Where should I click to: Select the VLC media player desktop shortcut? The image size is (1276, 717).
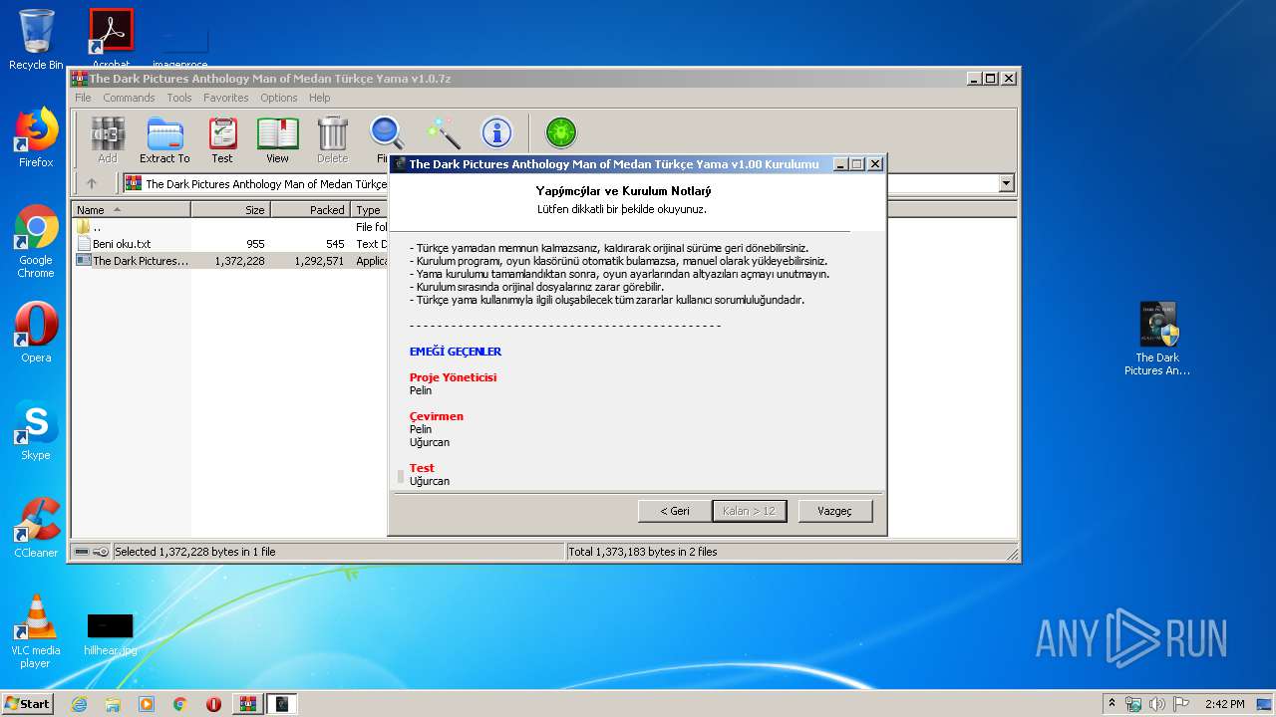(x=36, y=631)
